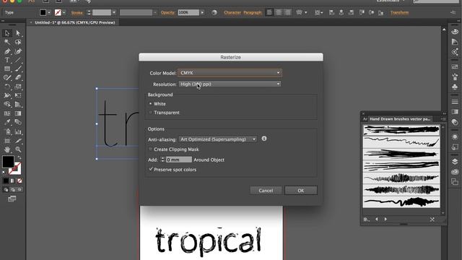Open the Color Guide panel icon
The height and width of the screenshot is (260, 462).
[455, 42]
